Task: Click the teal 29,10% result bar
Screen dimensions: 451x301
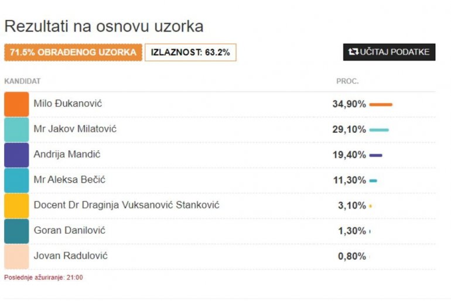Action: click(x=379, y=130)
